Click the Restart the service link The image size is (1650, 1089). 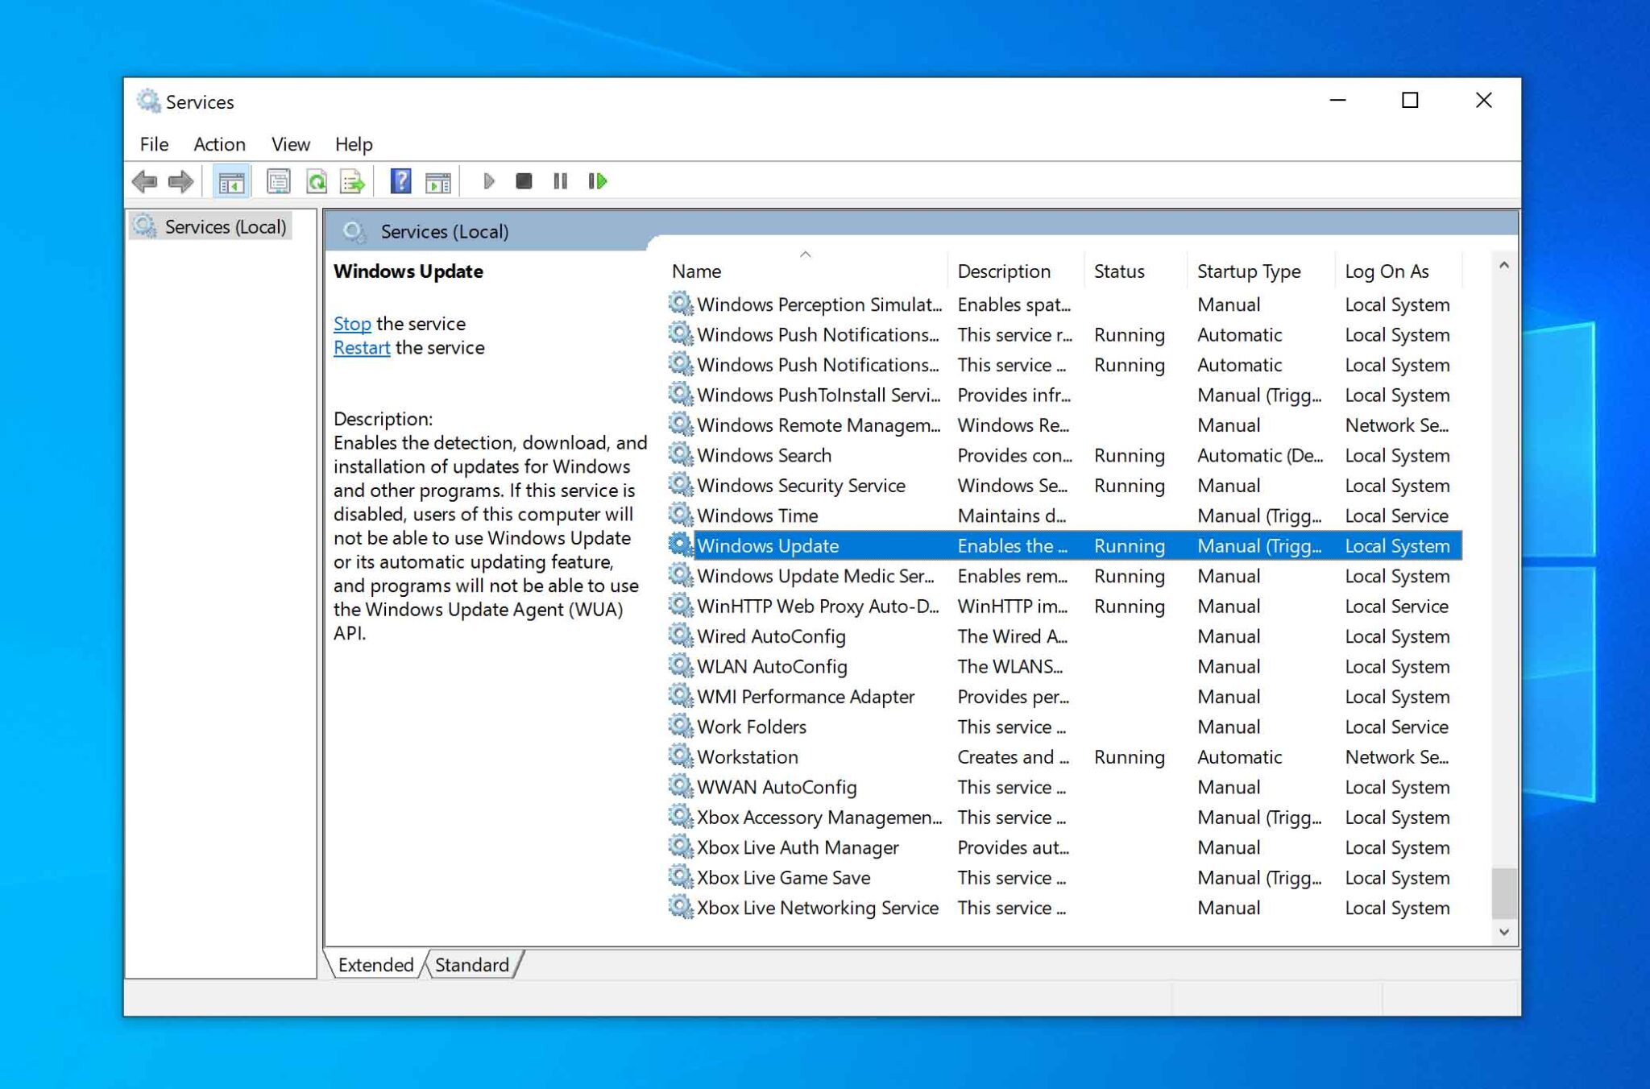(360, 347)
